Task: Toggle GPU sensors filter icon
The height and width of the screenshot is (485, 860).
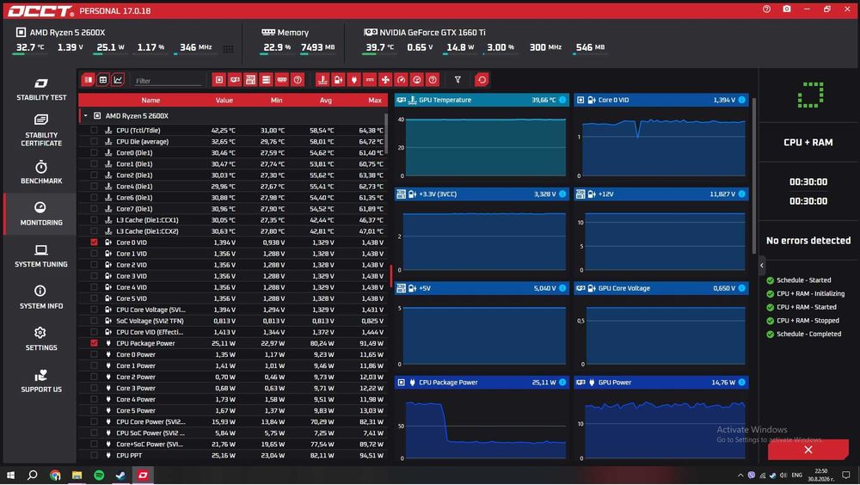Action: (235, 80)
